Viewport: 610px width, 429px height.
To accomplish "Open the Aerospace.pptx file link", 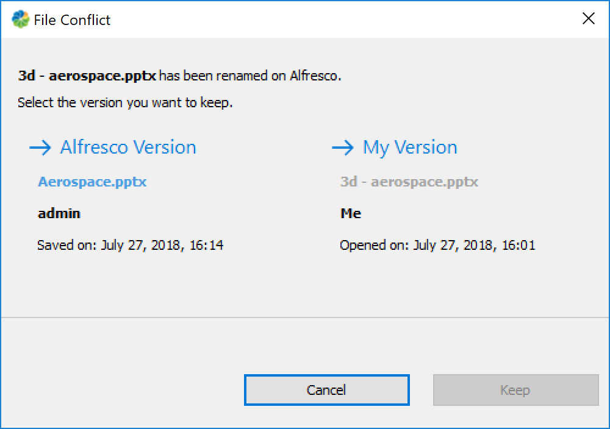I will coord(92,182).
